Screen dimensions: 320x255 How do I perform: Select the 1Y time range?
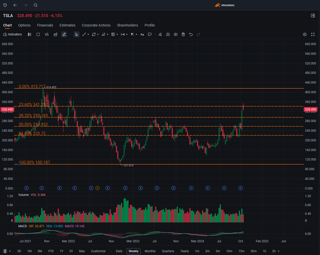62,251
